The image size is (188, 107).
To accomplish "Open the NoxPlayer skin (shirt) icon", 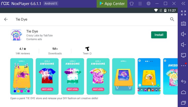I will pyautogui.click(x=132, y=4).
